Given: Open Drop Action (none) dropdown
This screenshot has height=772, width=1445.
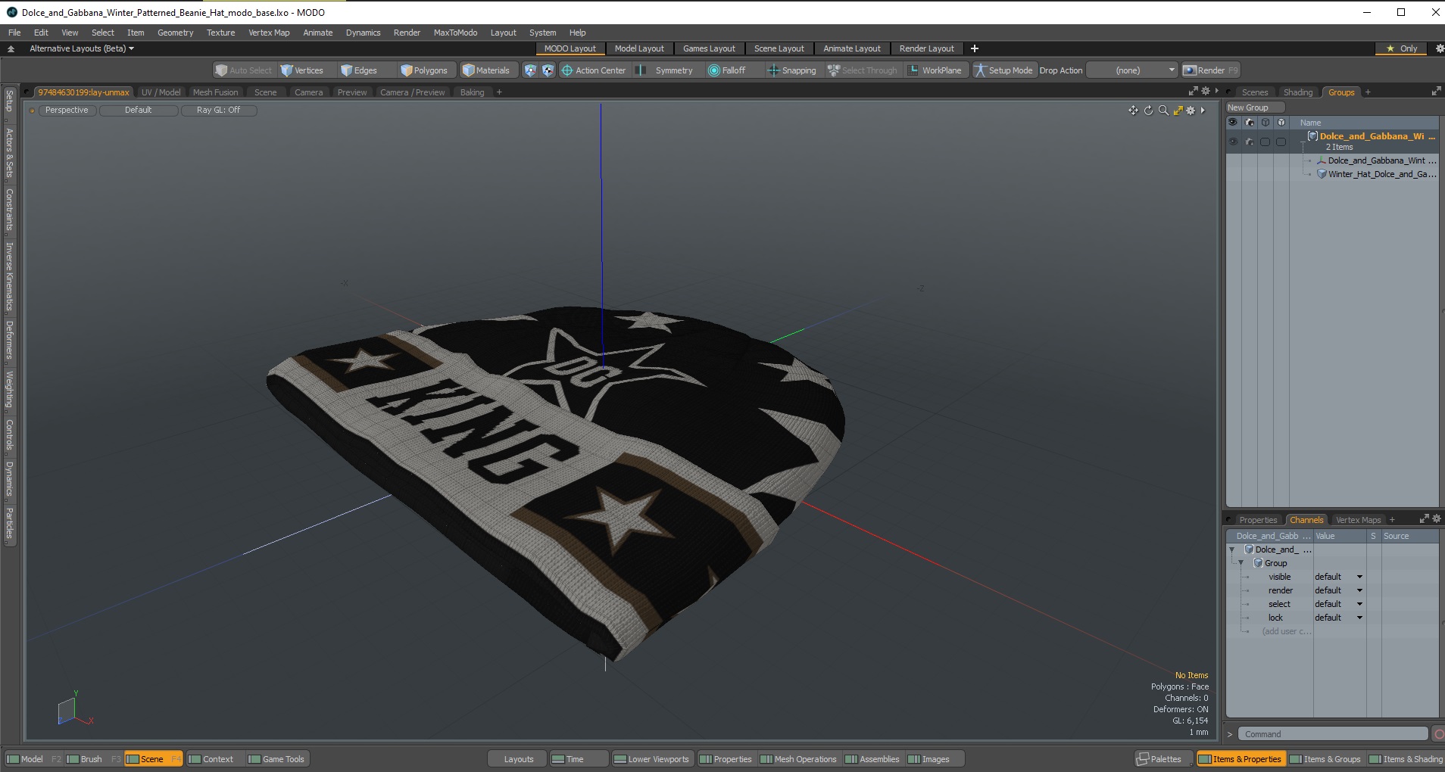Looking at the screenshot, I should pyautogui.click(x=1132, y=70).
